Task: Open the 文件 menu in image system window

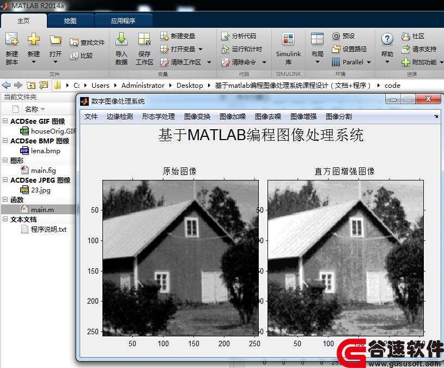Action: click(x=91, y=117)
